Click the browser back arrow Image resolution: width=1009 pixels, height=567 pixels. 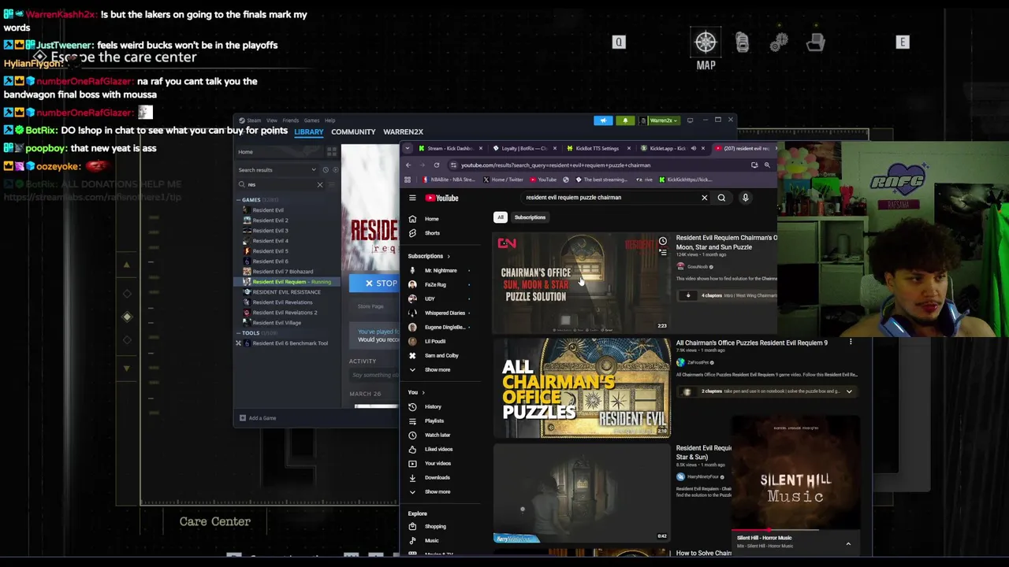click(x=408, y=165)
